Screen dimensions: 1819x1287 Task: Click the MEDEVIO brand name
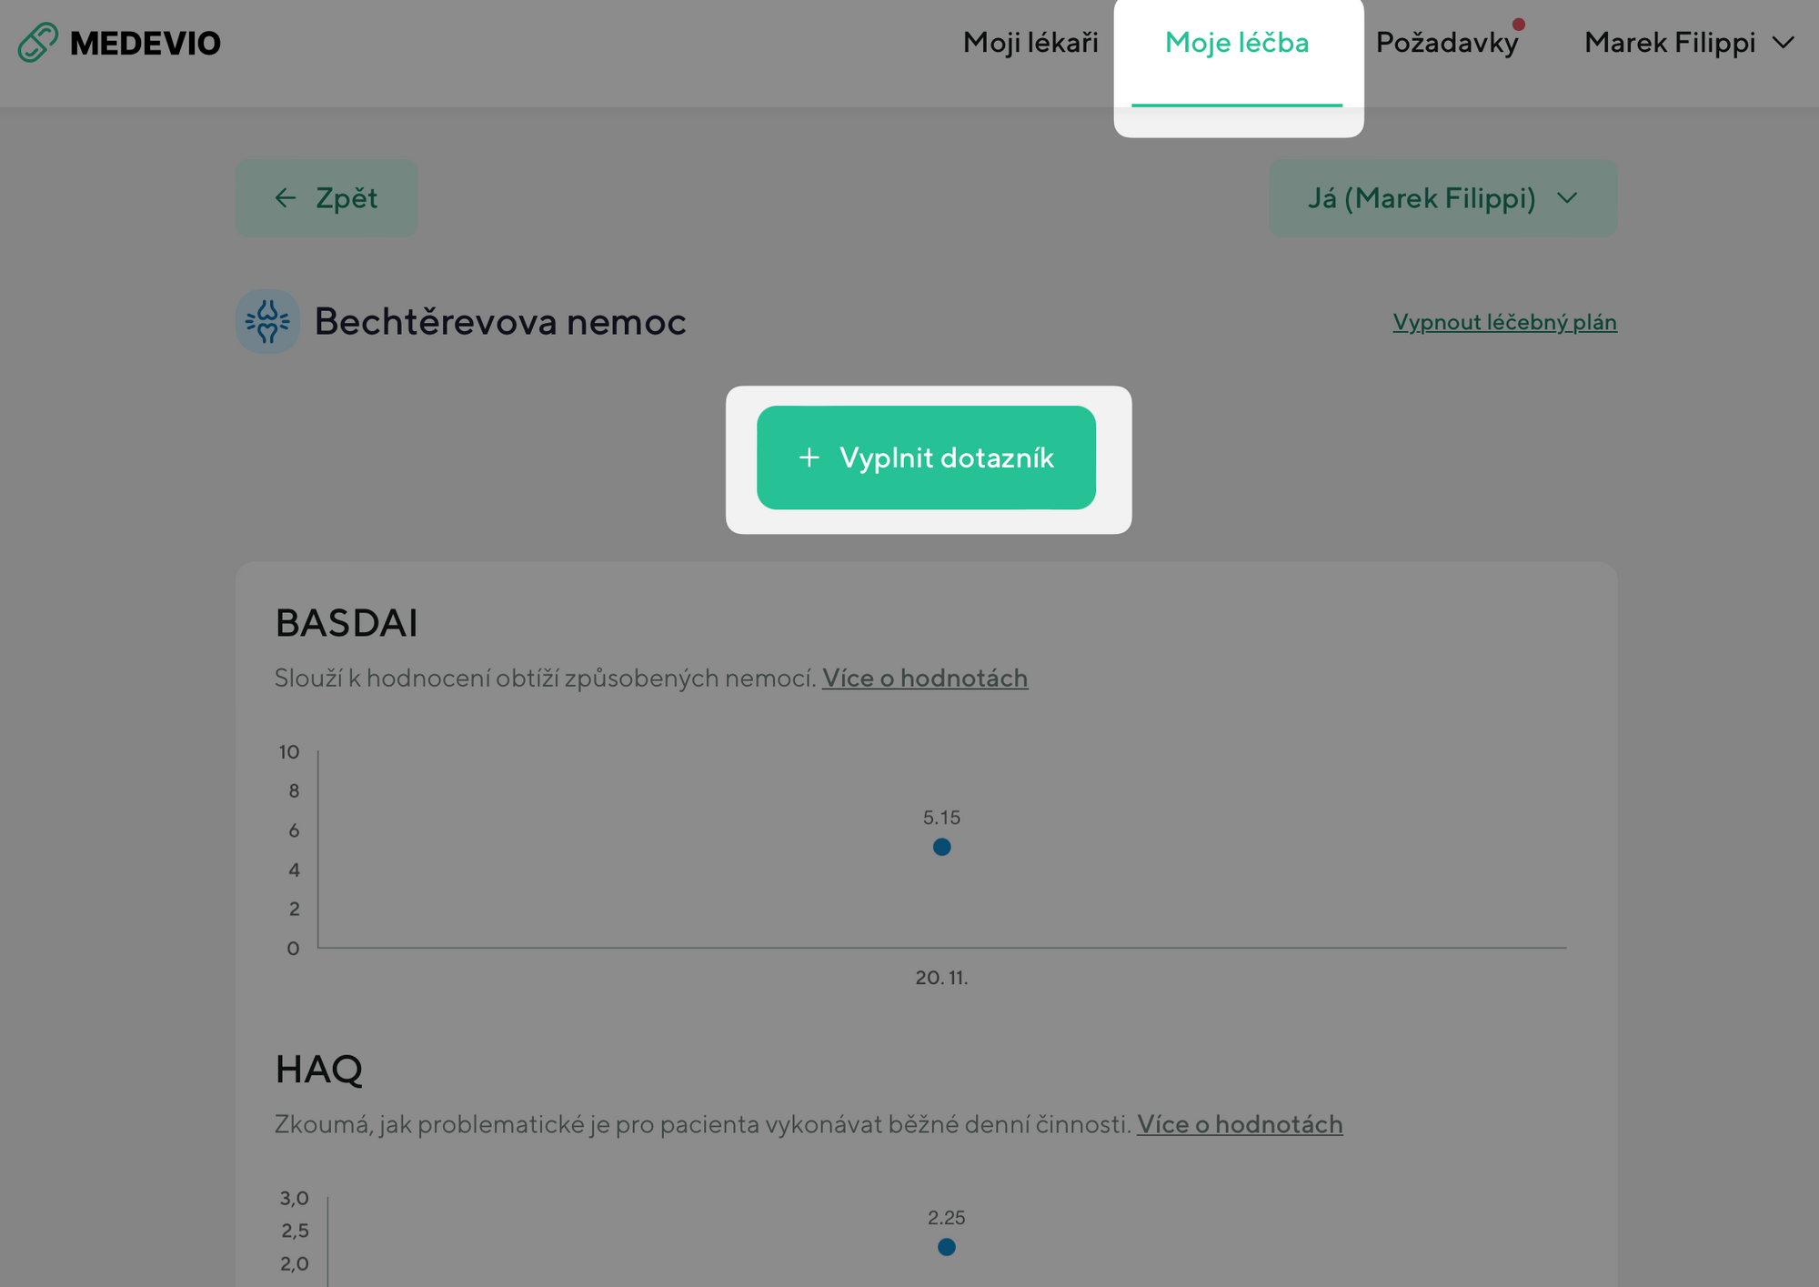click(x=146, y=44)
